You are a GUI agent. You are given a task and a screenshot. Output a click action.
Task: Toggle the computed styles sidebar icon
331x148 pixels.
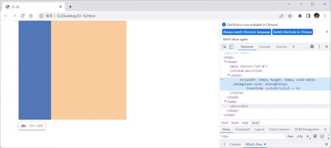[322, 136]
